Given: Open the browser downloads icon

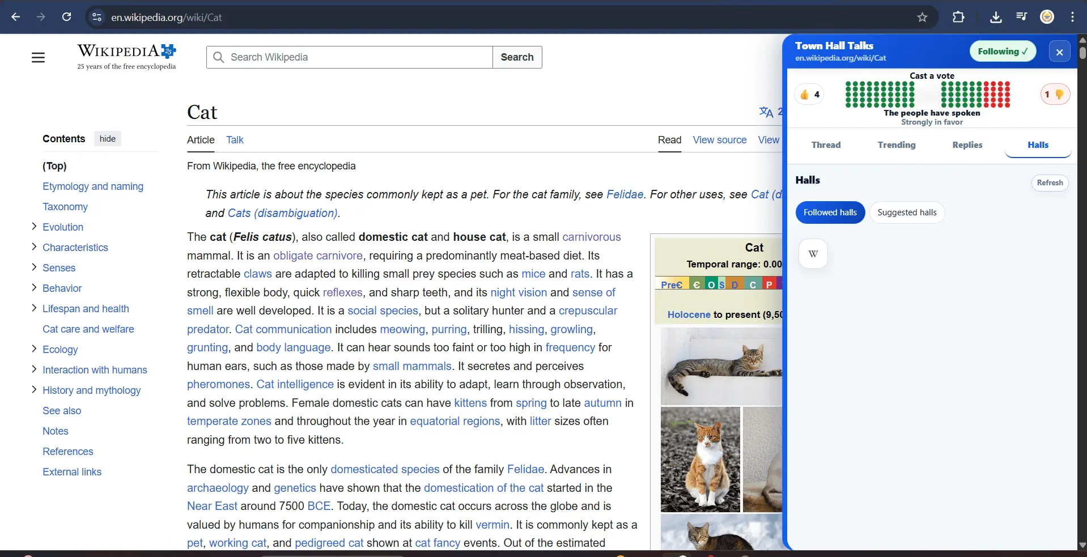Looking at the screenshot, I should click(996, 17).
